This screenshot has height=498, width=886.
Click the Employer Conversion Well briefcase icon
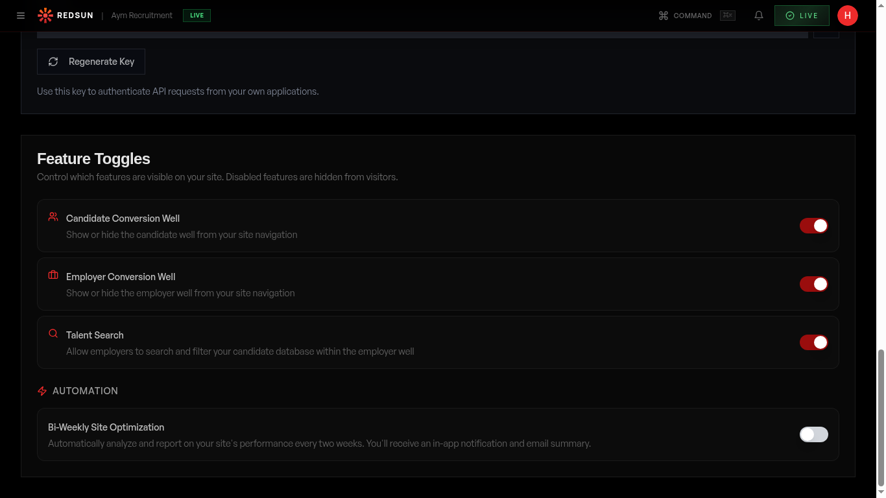coord(53,275)
